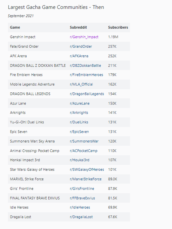Open the r/DragonBallLegends subreddit link
Image resolution: width=172 pixels, height=229 pixels.
pos(87,94)
